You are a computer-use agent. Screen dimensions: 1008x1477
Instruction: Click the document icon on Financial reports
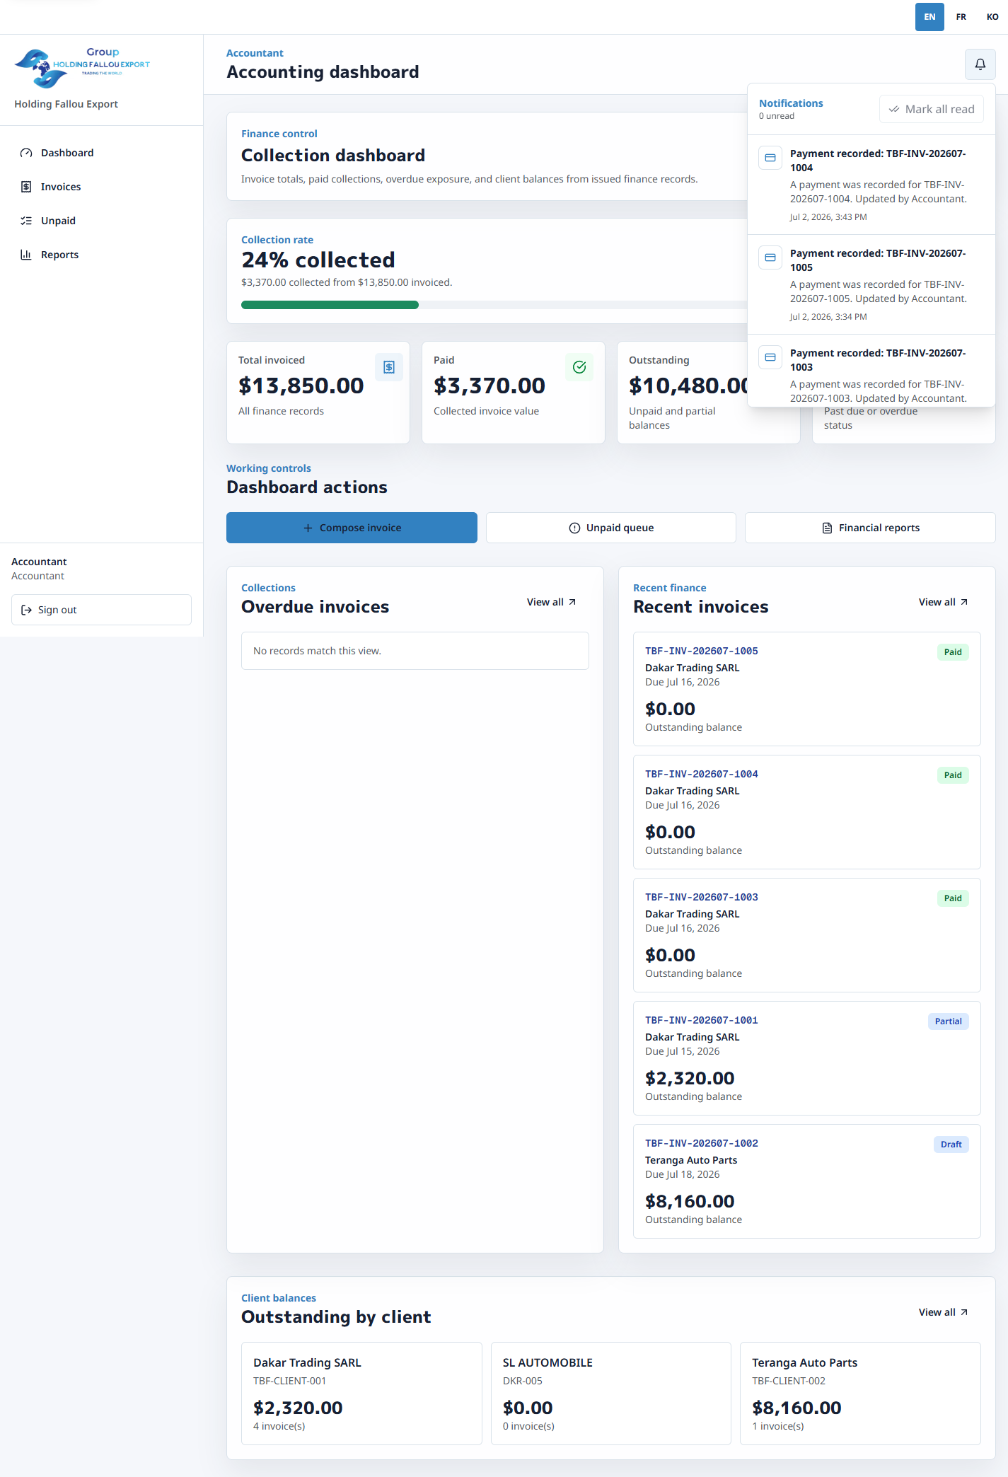click(827, 528)
